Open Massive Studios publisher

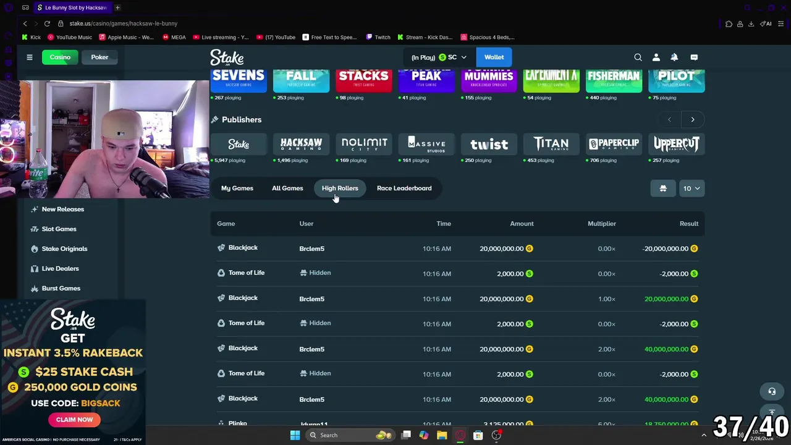coord(426,144)
